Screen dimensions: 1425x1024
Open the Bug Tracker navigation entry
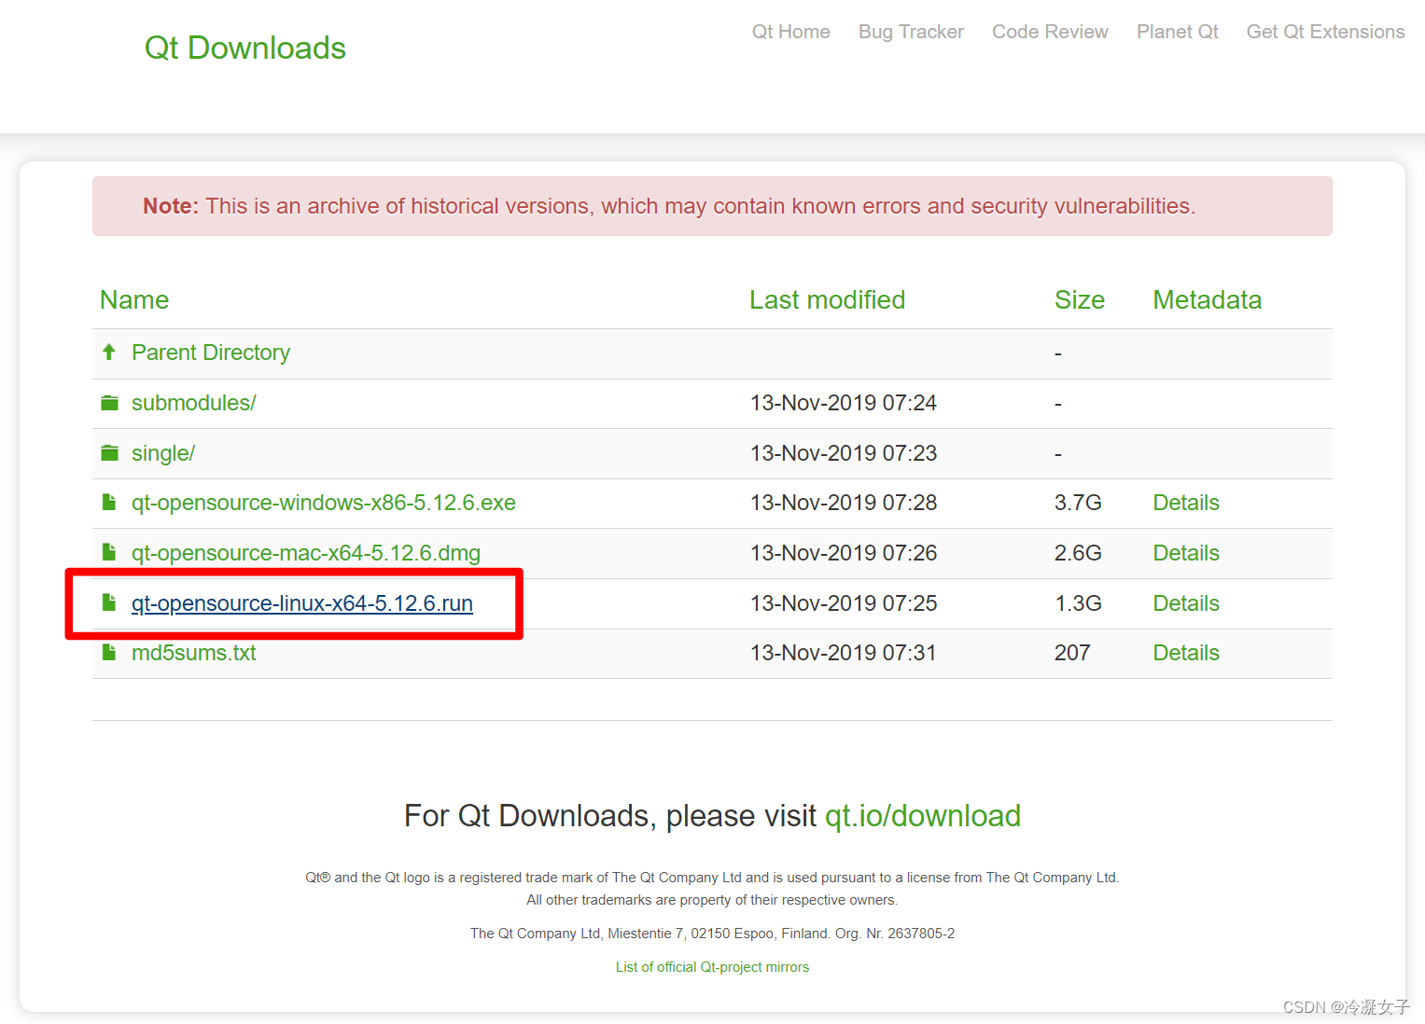click(910, 31)
